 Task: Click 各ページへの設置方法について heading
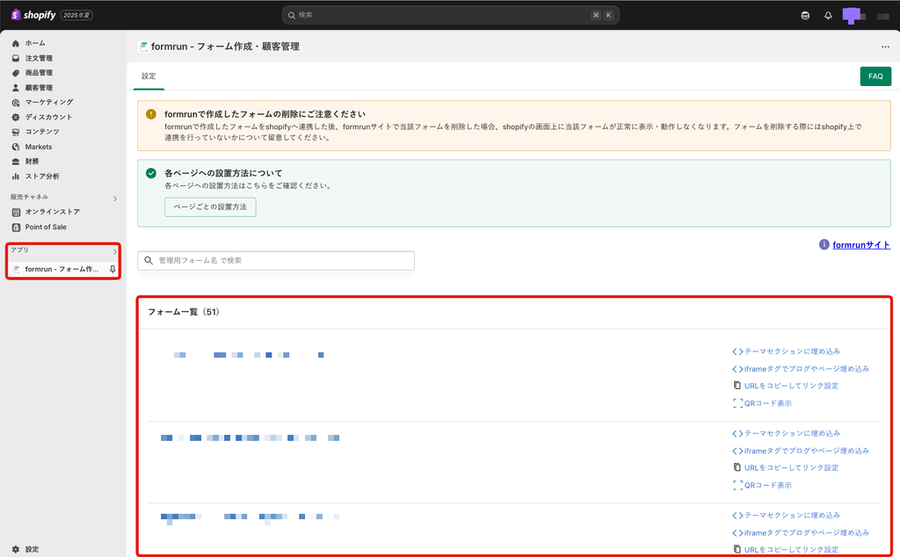(x=223, y=173)
